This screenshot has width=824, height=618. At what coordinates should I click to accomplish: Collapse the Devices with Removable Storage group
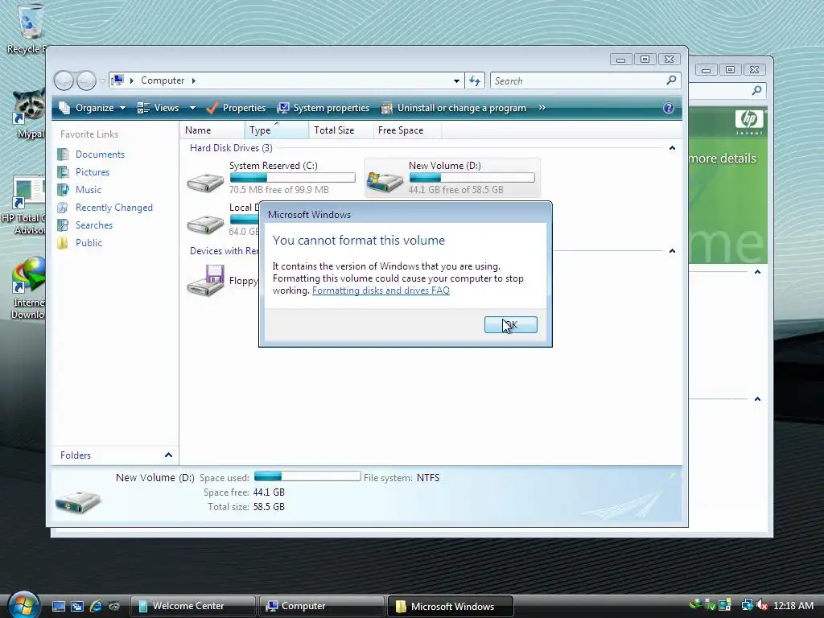tap(672, 251)
